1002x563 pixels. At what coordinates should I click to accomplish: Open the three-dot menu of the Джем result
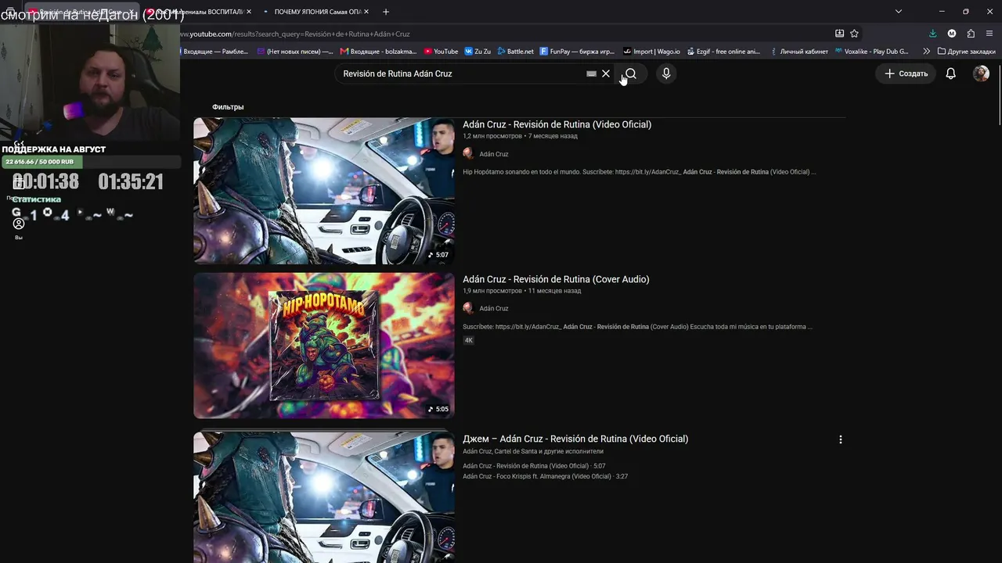tap(841, 439)
